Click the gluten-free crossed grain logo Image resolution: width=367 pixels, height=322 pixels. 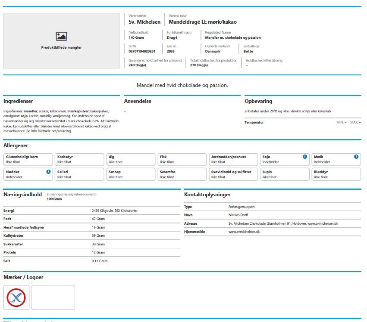[16, 297]
